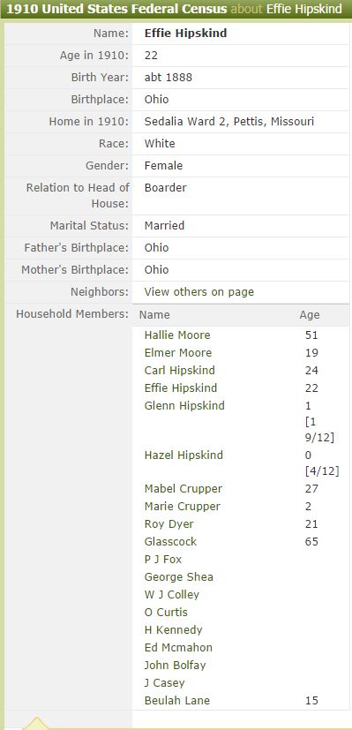This screenshot has width=352, height=730.
Task: Open Hazel Hipskind's entry
Action: pyautogui.click(x=183, y=455)
